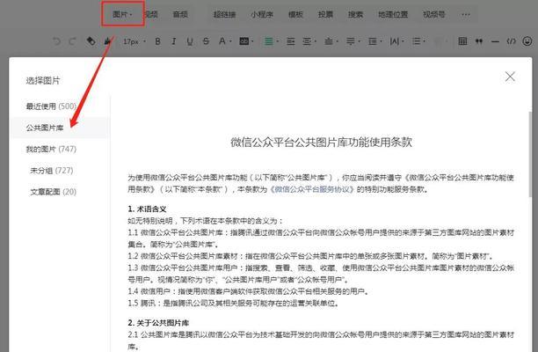
Task: Close the 选择图片 dialog
Action: pos(510,77)
